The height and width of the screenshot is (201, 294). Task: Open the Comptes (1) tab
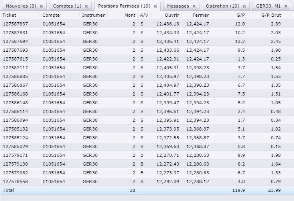point(67,6)
